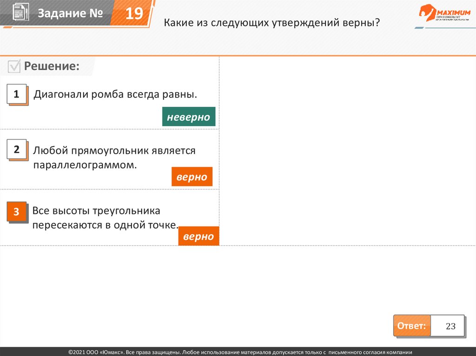Viewport: 476px width, 356px height.
Task: Click the task number 19 badge
Action: pos(133,13)
